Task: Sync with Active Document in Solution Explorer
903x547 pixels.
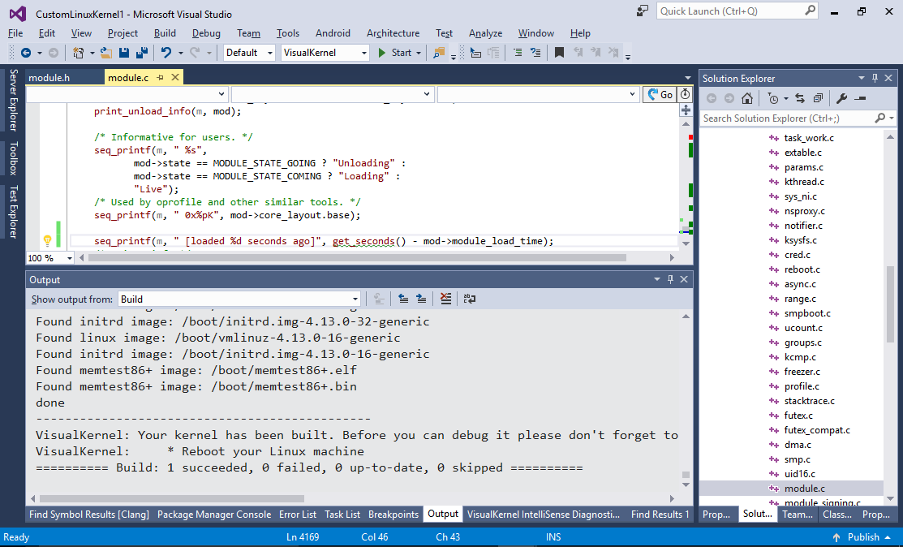Action: tap(800, 98)
